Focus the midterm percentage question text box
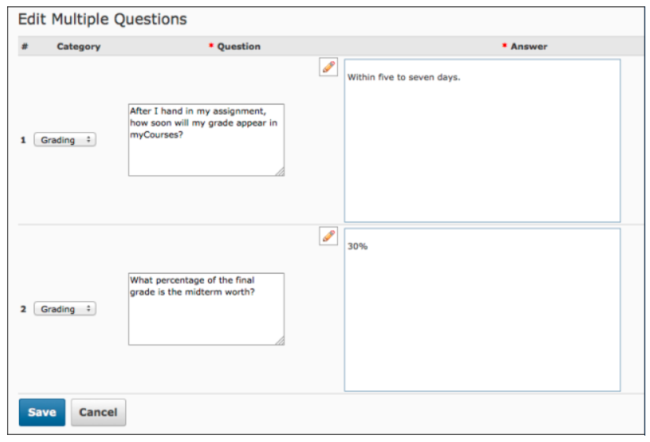 coord(206,309)
